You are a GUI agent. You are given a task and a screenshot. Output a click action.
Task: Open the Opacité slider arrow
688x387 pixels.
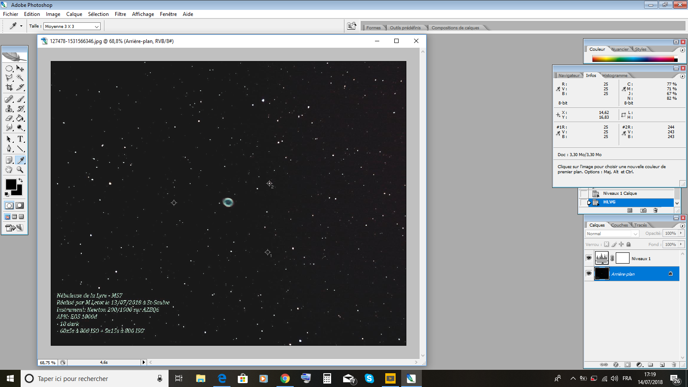click(x=681, y=233)
